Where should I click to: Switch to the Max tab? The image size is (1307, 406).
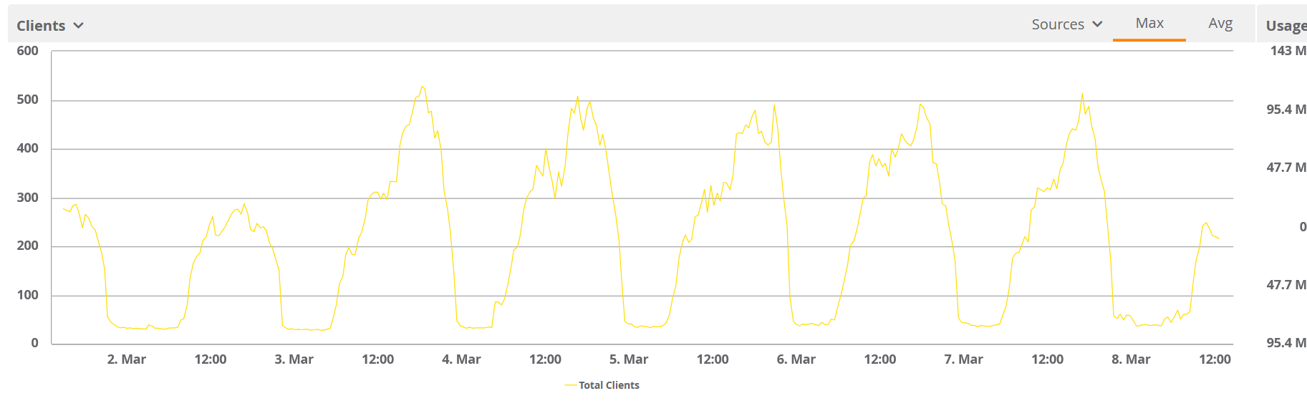point(1149,24)
